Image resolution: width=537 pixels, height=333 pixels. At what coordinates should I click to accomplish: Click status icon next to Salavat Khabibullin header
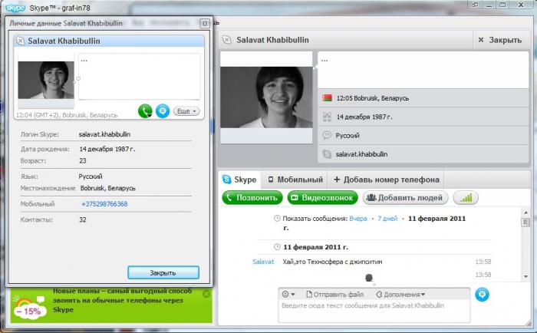227,40
